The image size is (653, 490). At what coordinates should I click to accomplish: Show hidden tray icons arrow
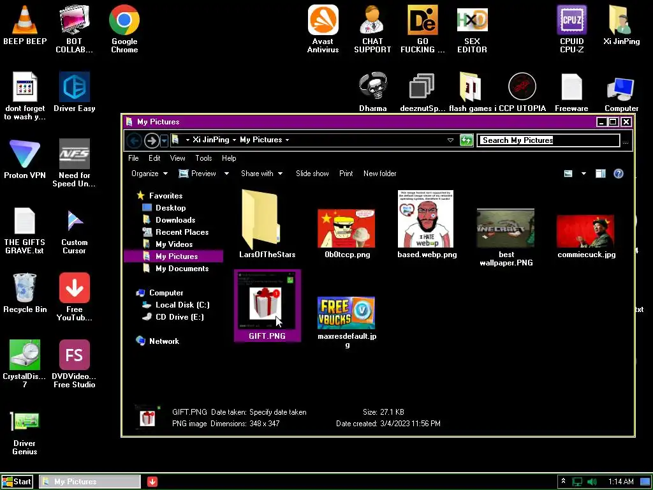tap(563, 481)
